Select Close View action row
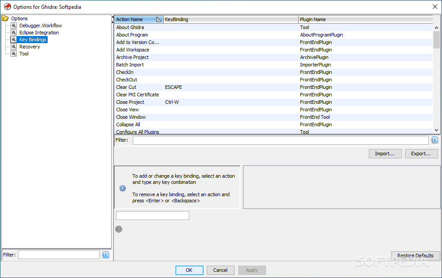The width and height of the screenshot is (442, 278). [x=273, y=110]
